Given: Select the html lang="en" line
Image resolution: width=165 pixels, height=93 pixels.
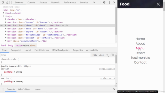Looking at the screenshot, I should point(12,10).
